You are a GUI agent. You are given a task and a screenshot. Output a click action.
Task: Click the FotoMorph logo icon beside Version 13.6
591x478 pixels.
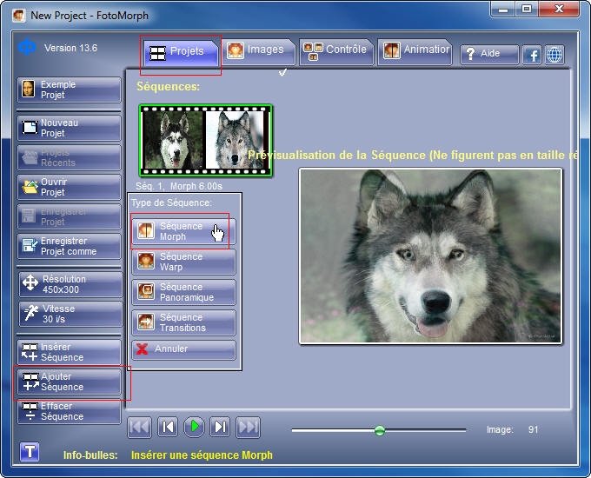click(27, 48)
